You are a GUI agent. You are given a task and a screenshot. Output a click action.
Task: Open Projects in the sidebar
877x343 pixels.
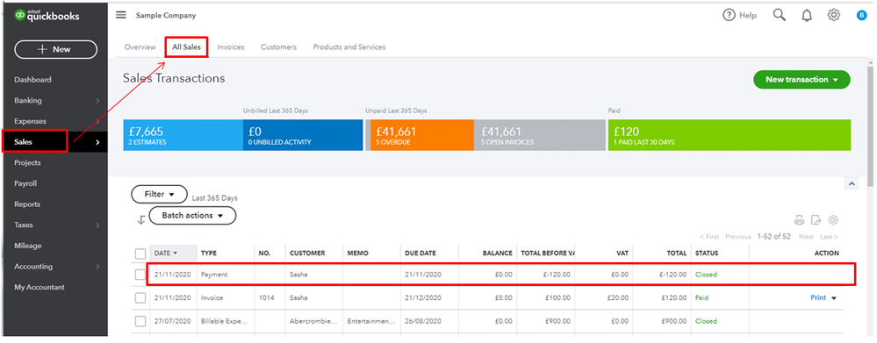coord(27,162)
